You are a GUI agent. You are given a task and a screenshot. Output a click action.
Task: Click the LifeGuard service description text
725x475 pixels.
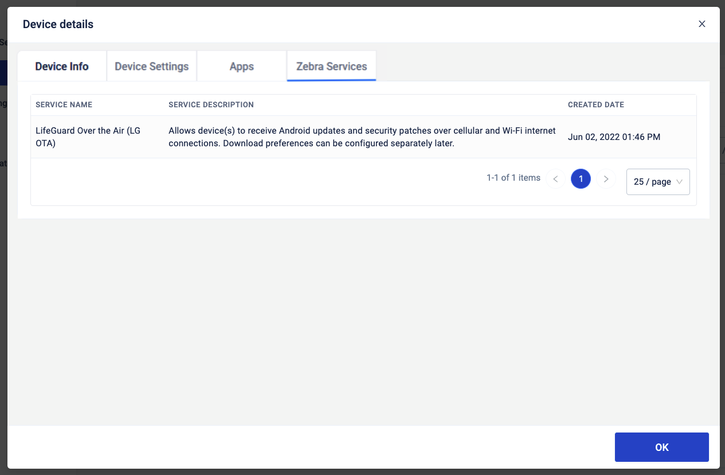pos(362,137)
